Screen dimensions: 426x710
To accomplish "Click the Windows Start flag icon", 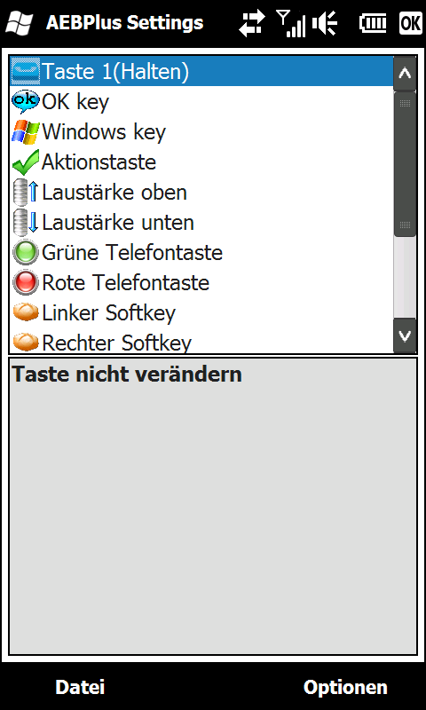I will pos(19,23).
